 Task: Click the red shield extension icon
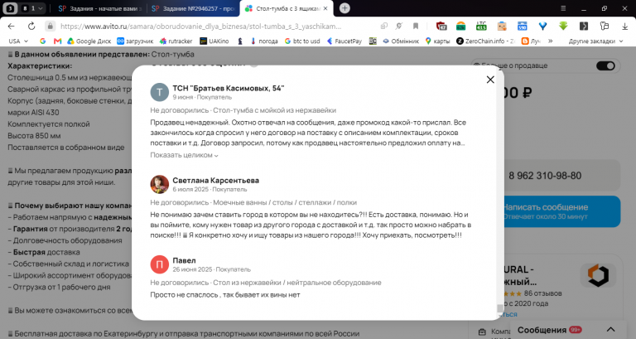coord(441,26)
